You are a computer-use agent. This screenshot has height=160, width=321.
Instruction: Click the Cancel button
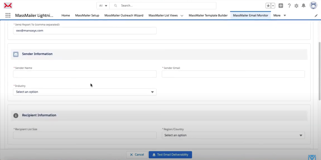[136, 155]
